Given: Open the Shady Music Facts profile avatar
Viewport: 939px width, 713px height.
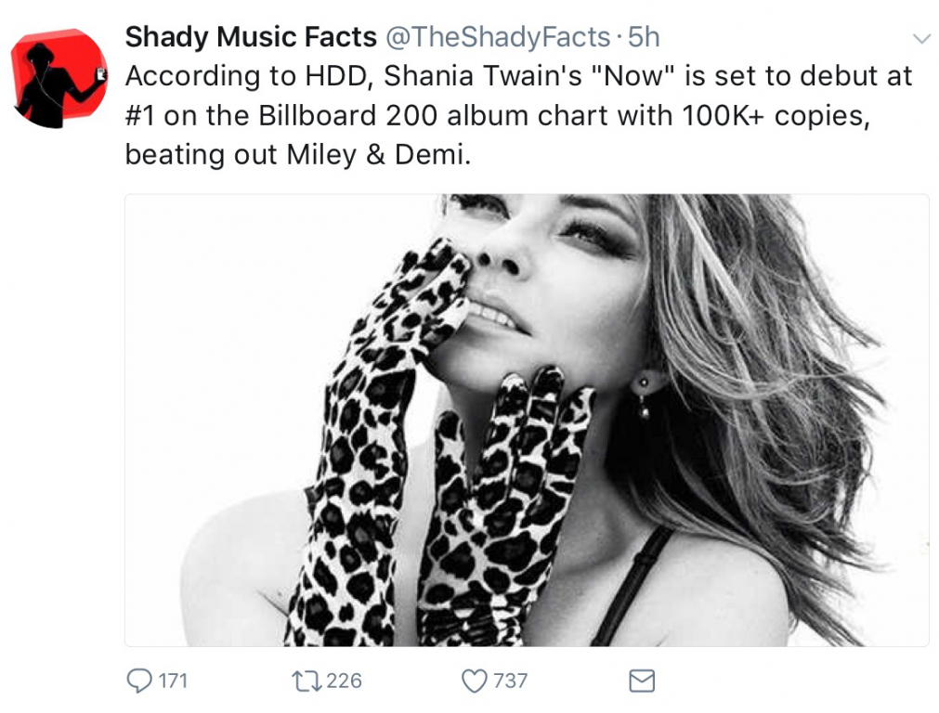Looking at the screenshot, I should pos(58,78).
